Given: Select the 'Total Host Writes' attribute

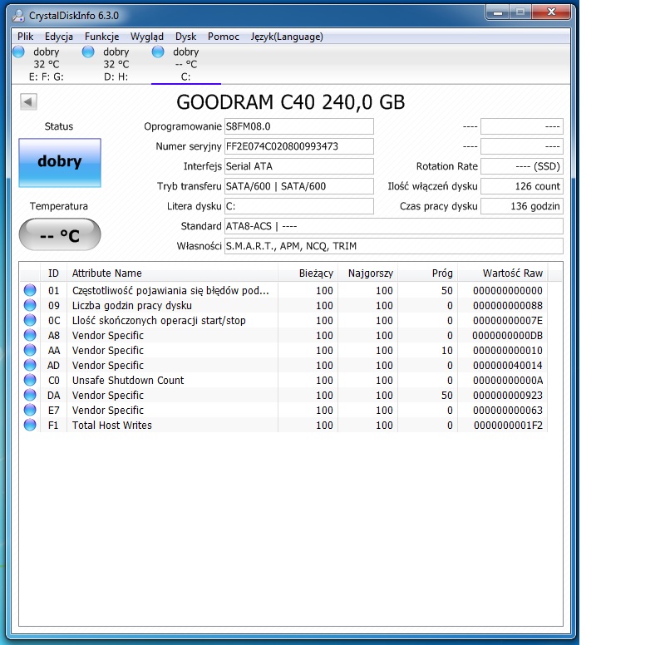Looking at the screenshot, I should point(283,425).
